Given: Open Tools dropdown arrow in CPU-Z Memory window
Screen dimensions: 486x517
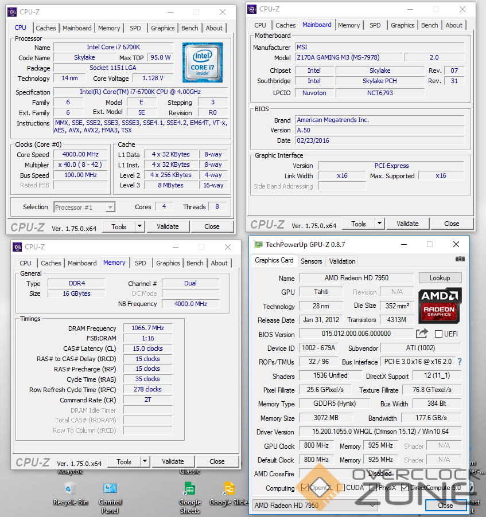Looking at the screenshot, I should [x=145, y=461].
